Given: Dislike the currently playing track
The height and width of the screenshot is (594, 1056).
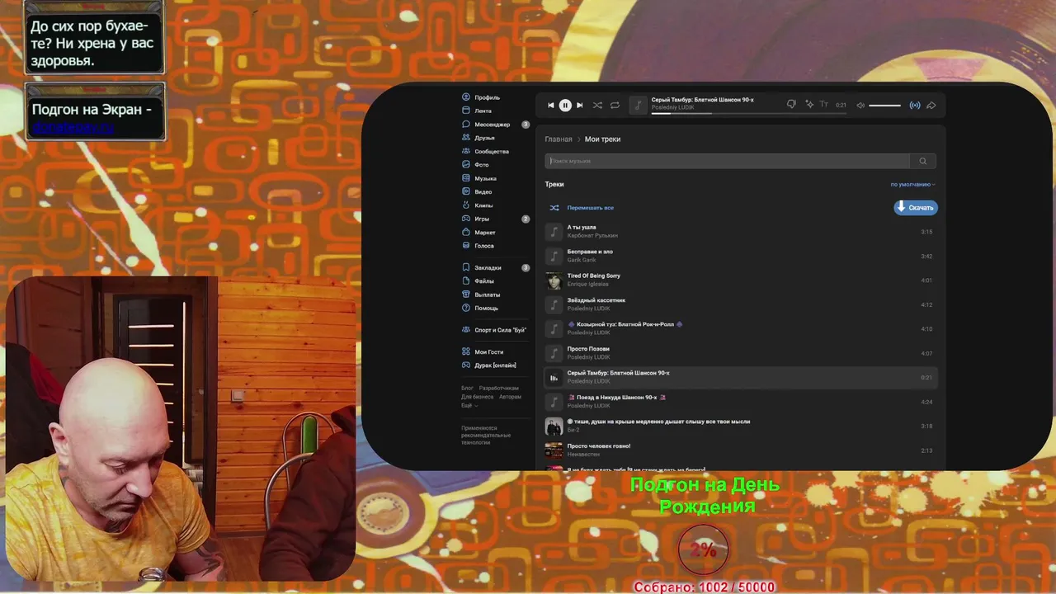Looking at the screenshot, I should [791, 105].
